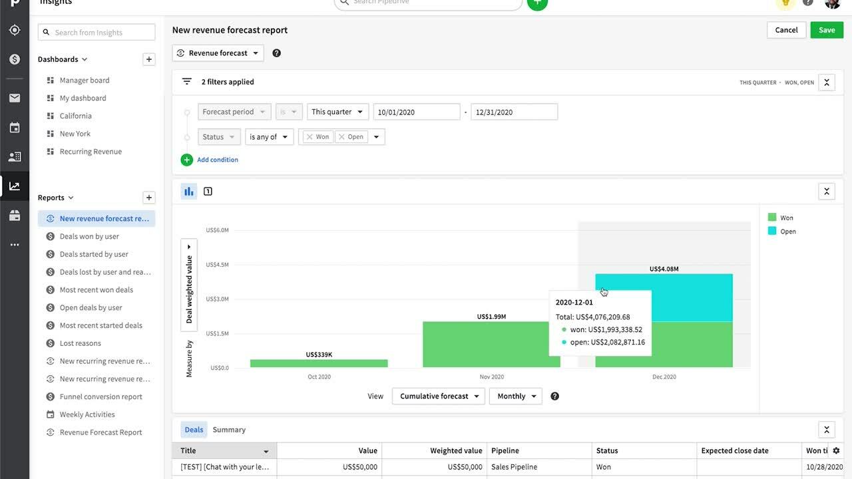Open the Contacts icon in left sidebar
The image size is (852, 479).
15,157
